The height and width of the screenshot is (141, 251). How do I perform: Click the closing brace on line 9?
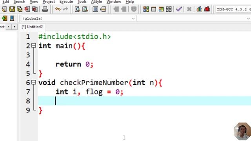40,110
